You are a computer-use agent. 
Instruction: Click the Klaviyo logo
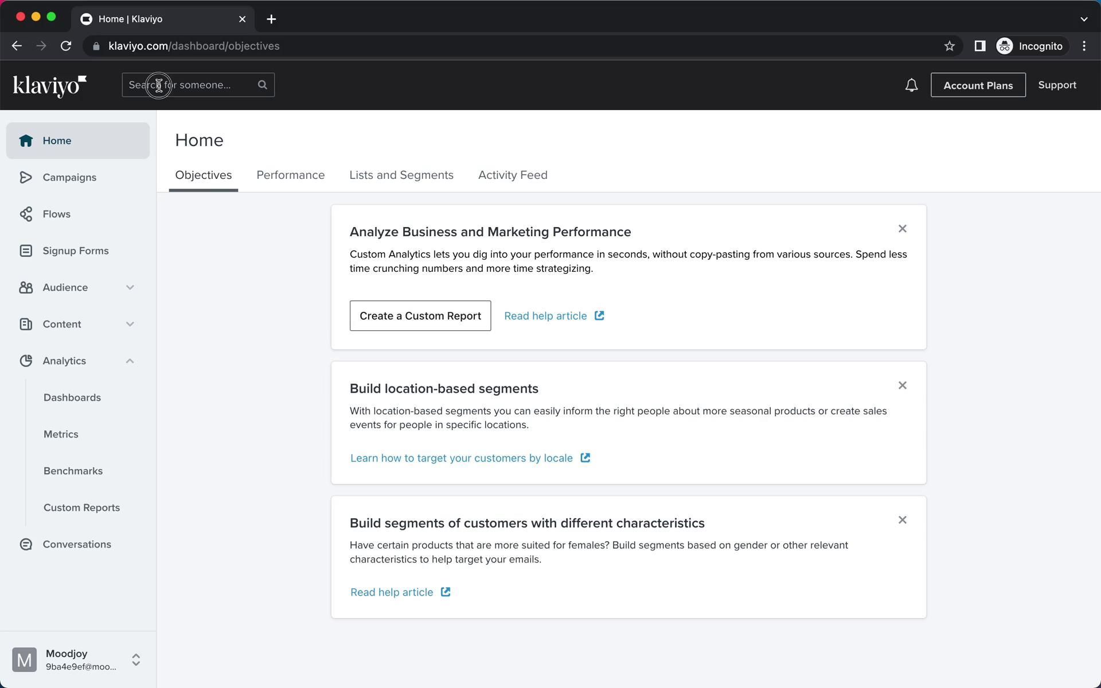[50, 86]
